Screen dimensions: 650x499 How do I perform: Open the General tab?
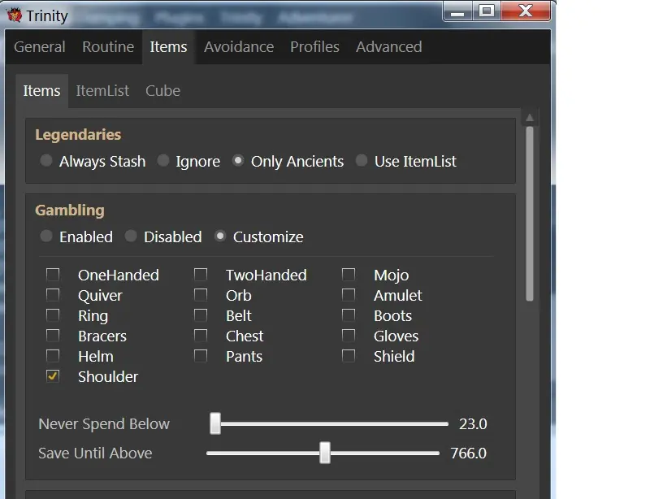pyautogui.click(x=39, y=47)
